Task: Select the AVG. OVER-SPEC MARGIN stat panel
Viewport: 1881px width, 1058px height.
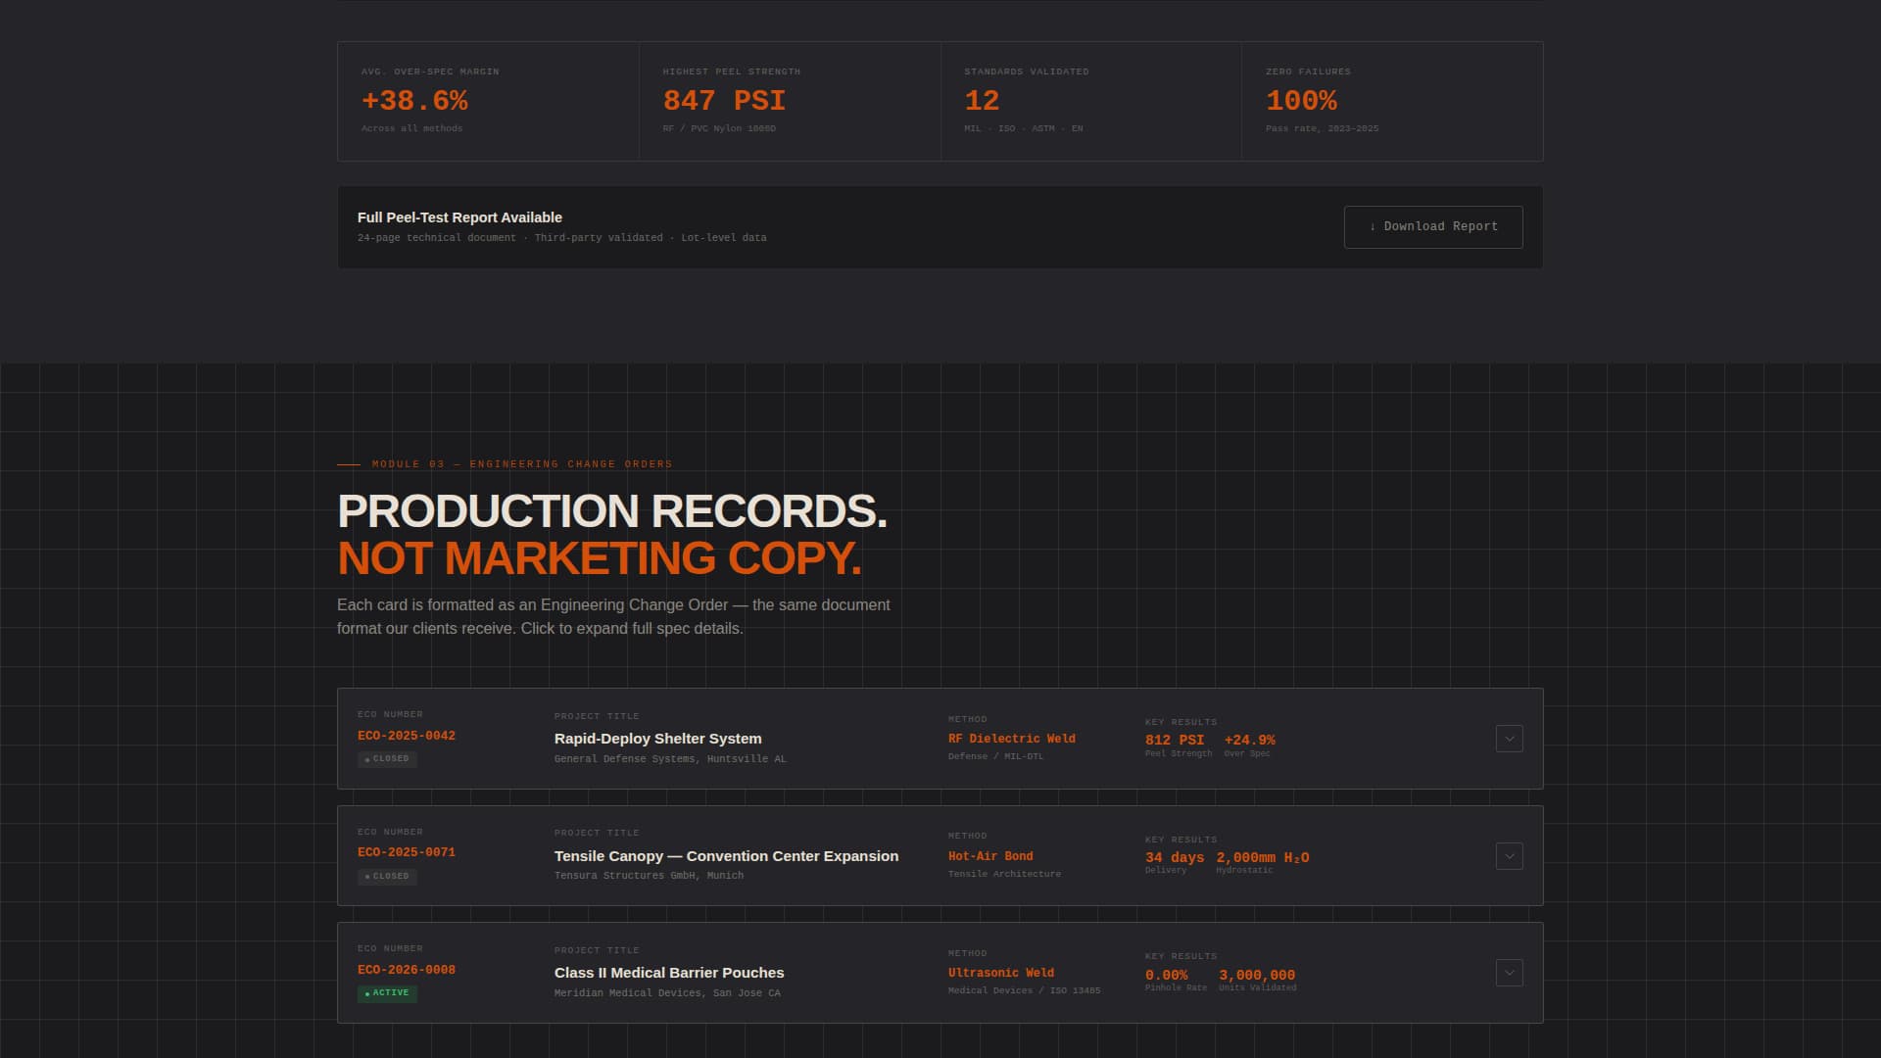Action: tap(488, 101)
